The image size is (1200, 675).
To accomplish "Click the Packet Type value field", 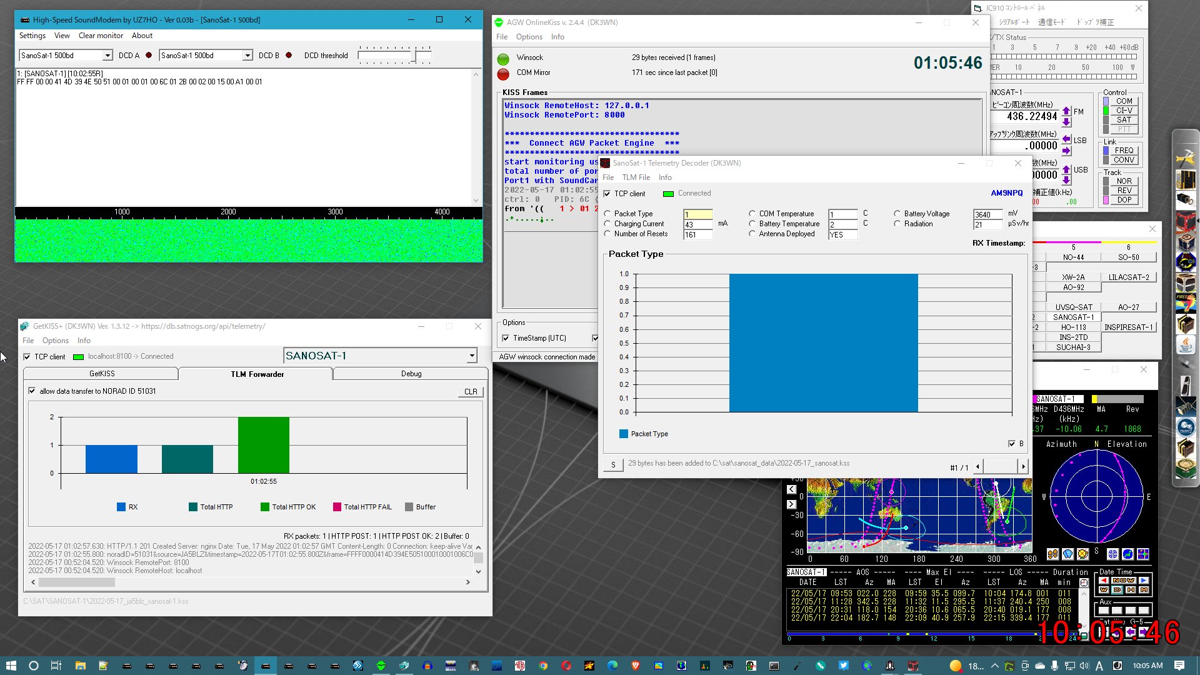I will coord(698,214).
